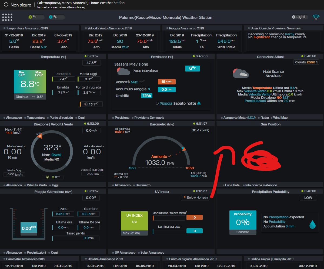Viewport: 324px width, 269px height.
Task: Click the Pioggia Sabato notte alert text
Action: tap(178, 103)
